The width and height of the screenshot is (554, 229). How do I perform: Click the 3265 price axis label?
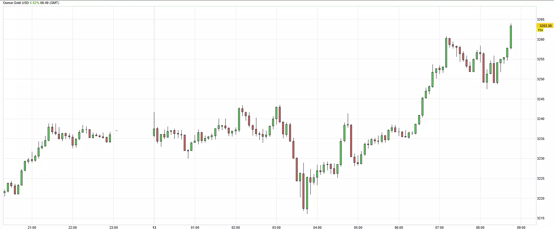[541, 19]
